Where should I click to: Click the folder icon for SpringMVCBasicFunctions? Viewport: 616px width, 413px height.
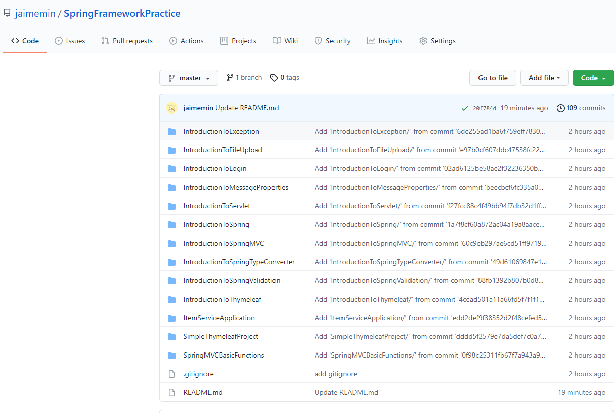click(172, 356)
